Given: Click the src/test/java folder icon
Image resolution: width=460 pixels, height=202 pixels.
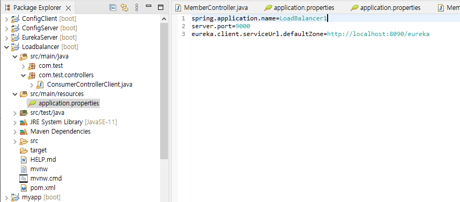Looking at the screenshot, I should (x=24, y=113).
